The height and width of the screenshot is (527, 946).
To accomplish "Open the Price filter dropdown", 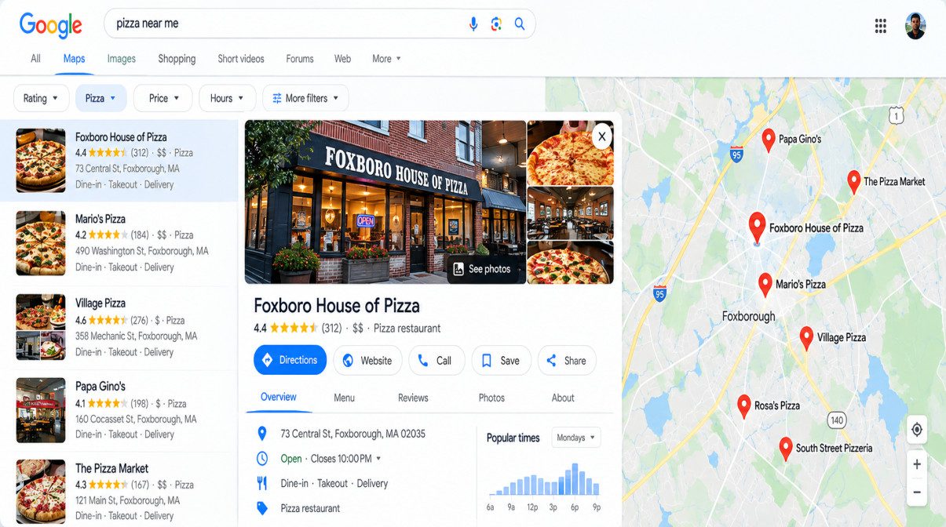I will click(x=163, y=98).
